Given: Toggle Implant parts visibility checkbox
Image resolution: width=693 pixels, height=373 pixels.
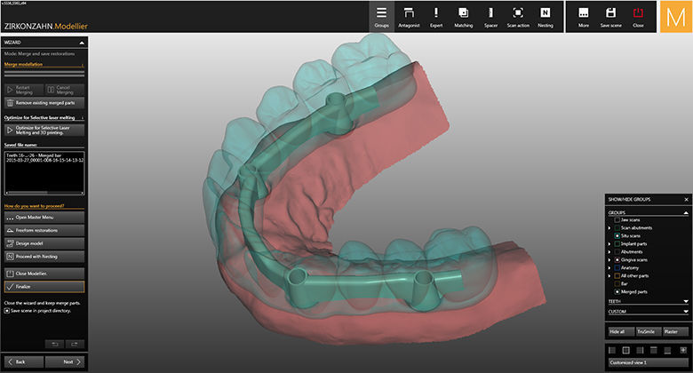Looking at the screenshot, I should [617, 244].
